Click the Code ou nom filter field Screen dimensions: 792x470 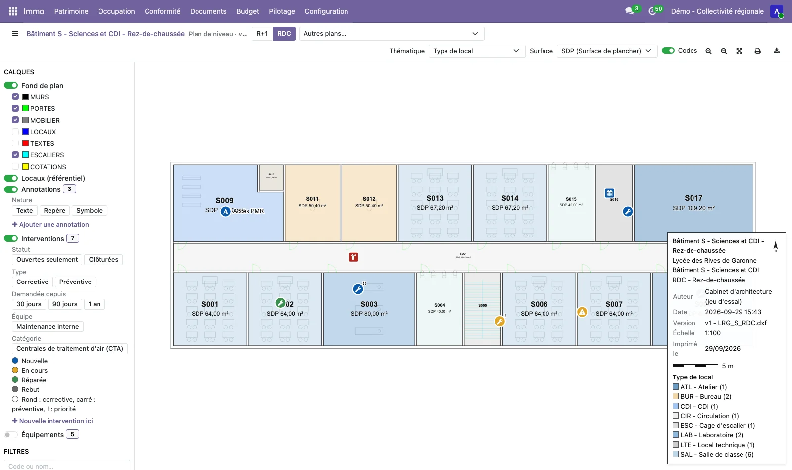pos(67,465)
